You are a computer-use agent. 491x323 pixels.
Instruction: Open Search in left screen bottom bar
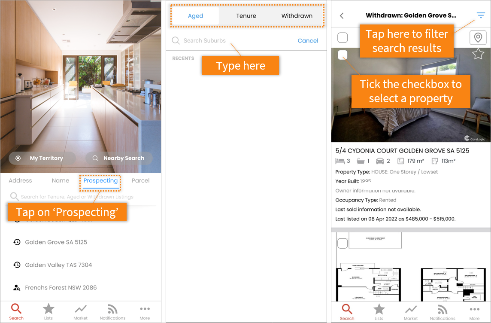[x=16, y=312]
